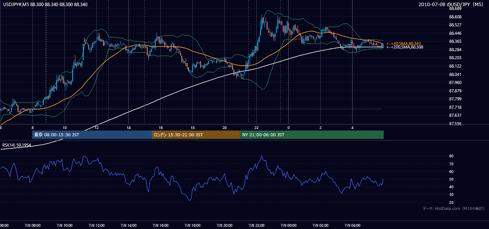Click the bottom time label 7/9 00:00

pos(289,225)
